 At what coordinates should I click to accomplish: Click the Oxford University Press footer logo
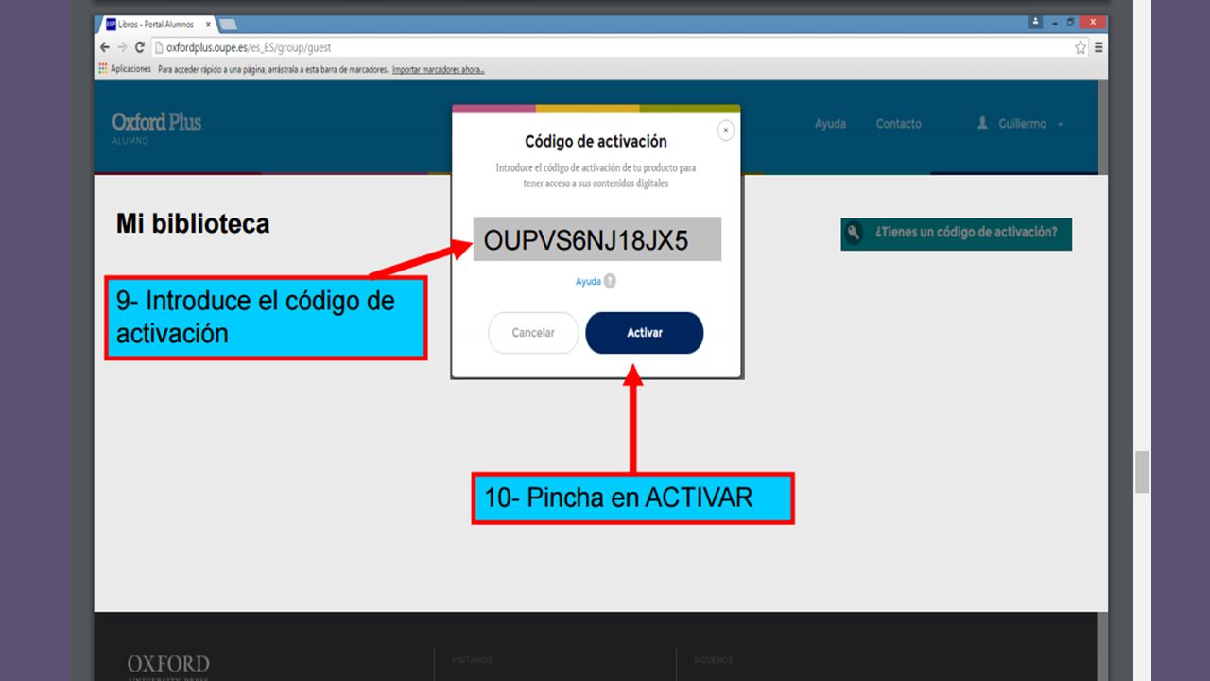168,667
